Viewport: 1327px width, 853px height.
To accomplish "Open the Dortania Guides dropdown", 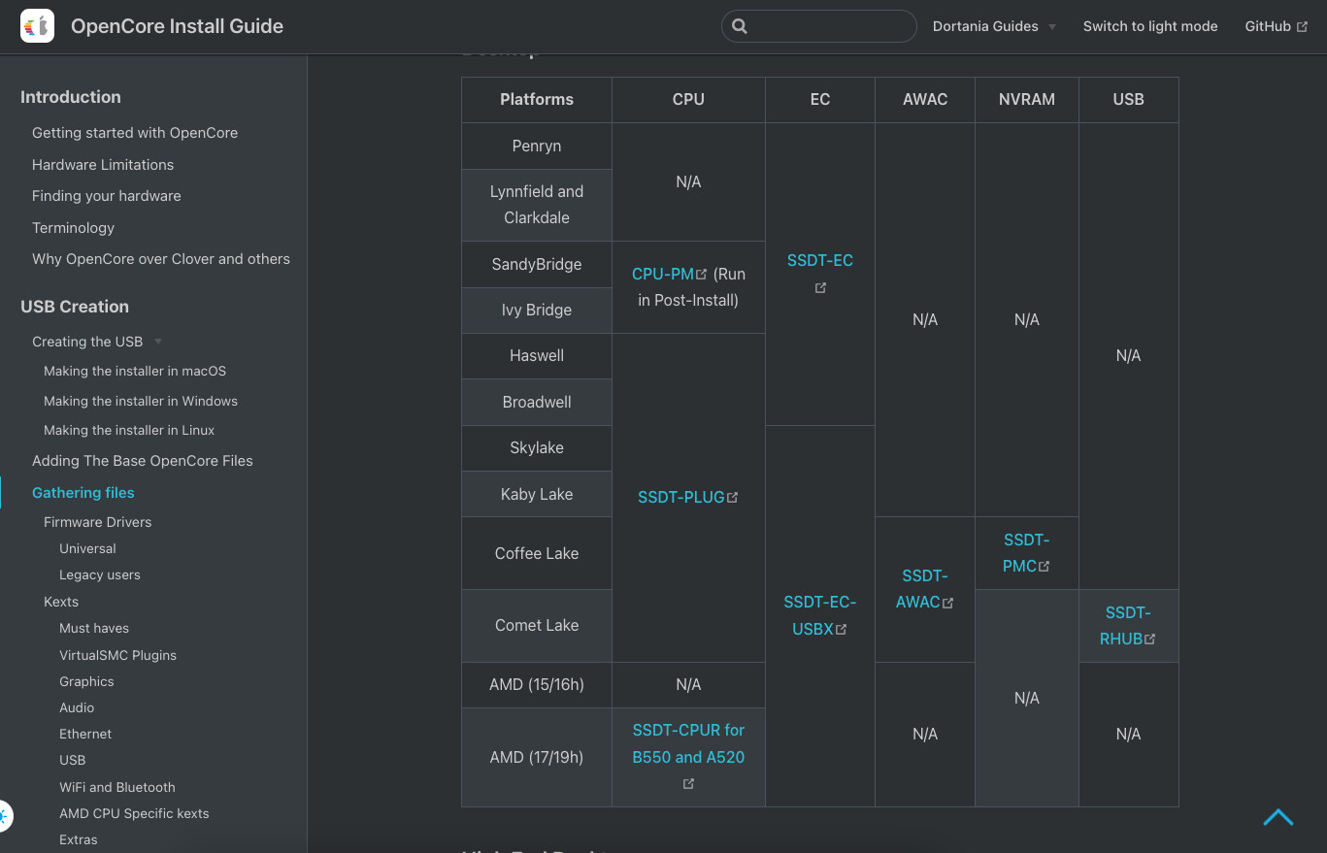I will pos(994,26).
